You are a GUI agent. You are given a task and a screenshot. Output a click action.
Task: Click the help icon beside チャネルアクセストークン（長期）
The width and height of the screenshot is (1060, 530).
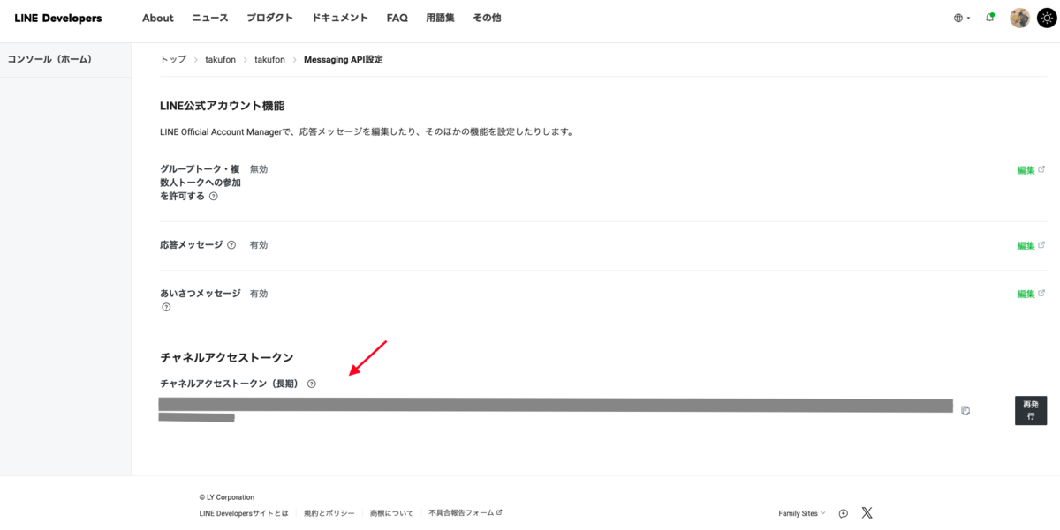click(312, 384)
